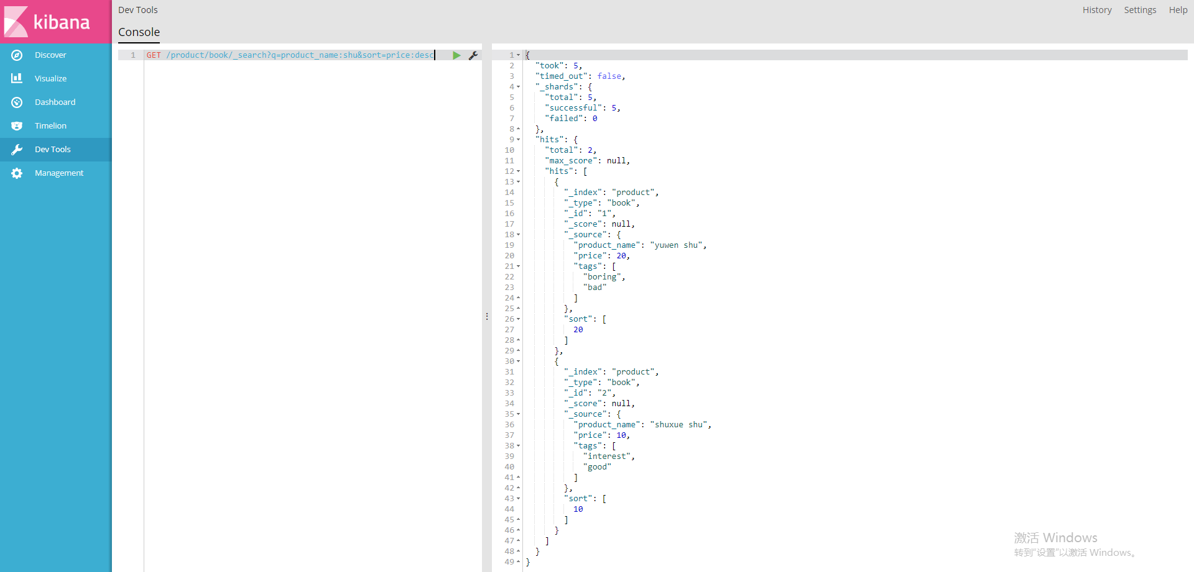Click "timed_out": false text
Screen dimensions: 1194x572
point(580,76)
